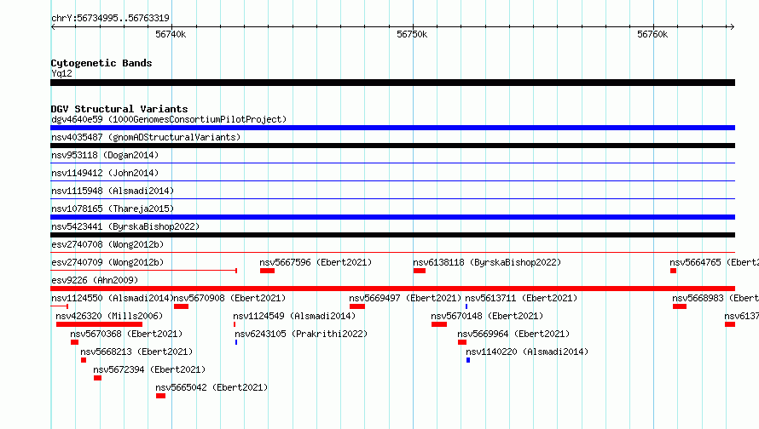Screen dimensions: 759x429
Task: Click red glyph under nsv5667596
Action: [x=267, y=271]
